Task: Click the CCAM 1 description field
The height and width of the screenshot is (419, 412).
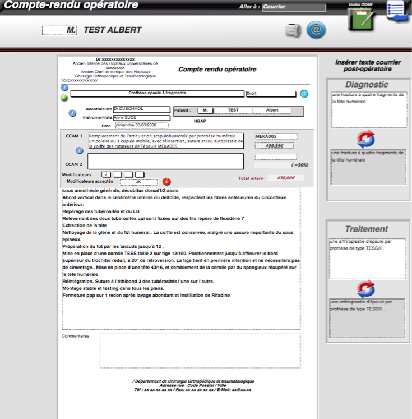Action: tap(166, 141)
